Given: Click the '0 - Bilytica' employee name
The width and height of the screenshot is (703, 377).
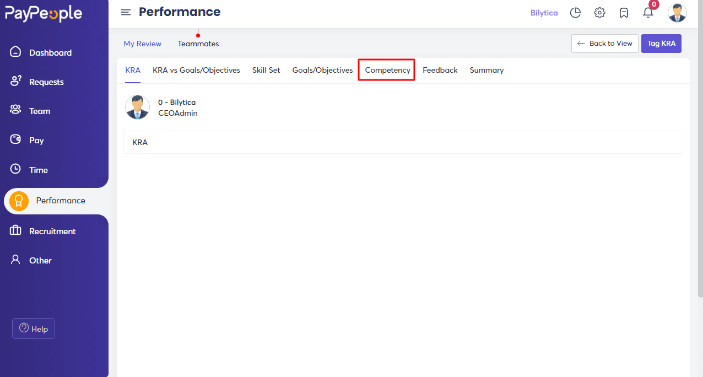Looking at the screenshot, I should (177, 103).
